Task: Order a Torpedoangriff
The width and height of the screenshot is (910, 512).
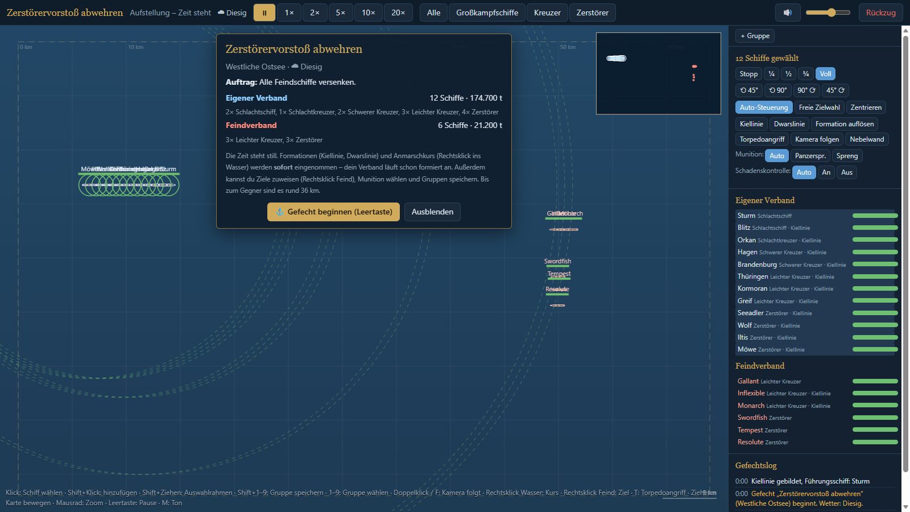Action: pos(762,139)
